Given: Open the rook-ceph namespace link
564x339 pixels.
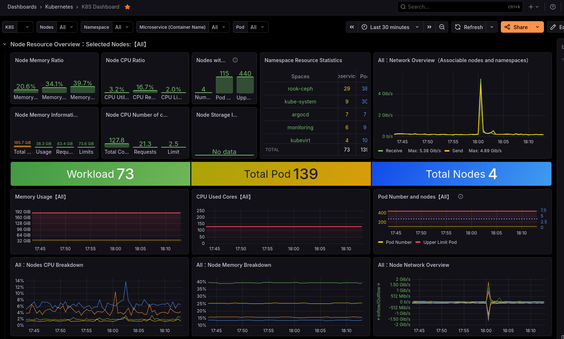Looking at the screenshot, I should 300,89.
